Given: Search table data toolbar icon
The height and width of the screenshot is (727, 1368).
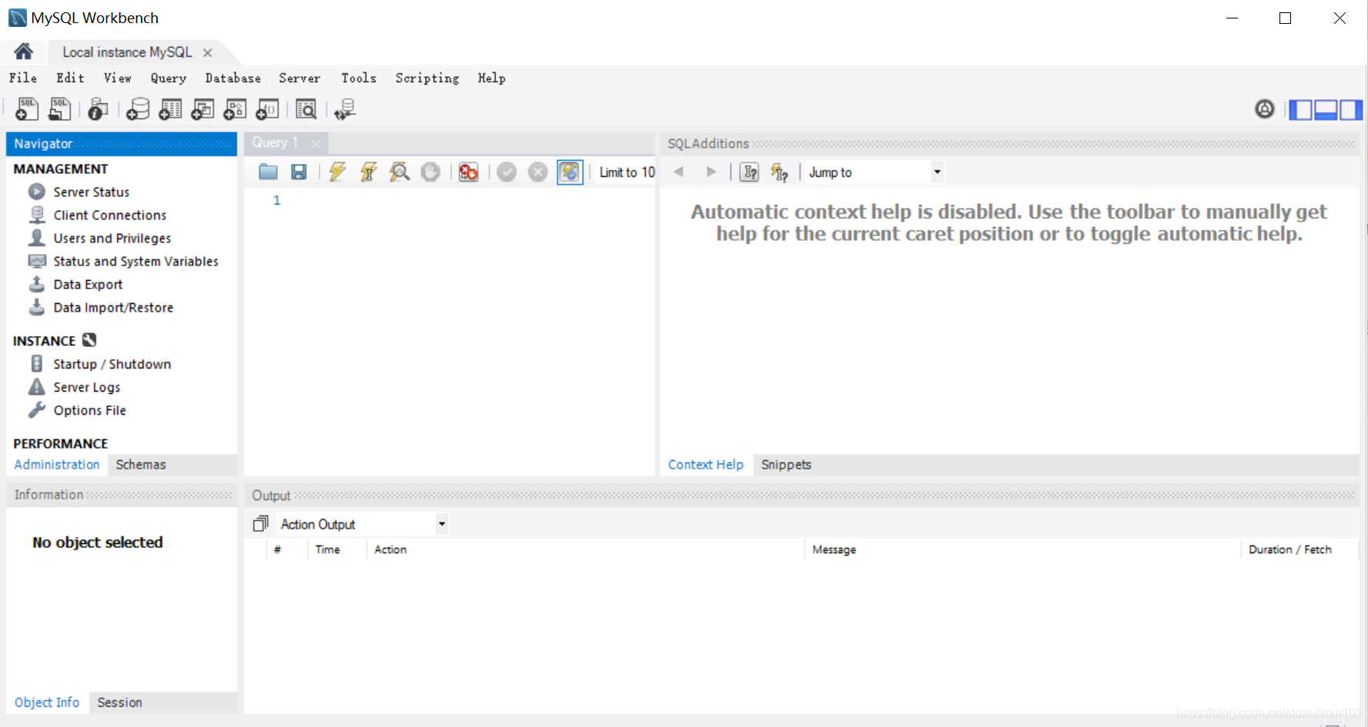Looking at the screenshot, I should 306,109.
